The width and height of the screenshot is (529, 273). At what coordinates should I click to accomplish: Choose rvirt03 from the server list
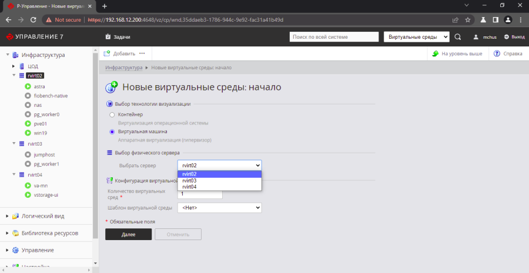pyautogui.click(x=189, y=180)
